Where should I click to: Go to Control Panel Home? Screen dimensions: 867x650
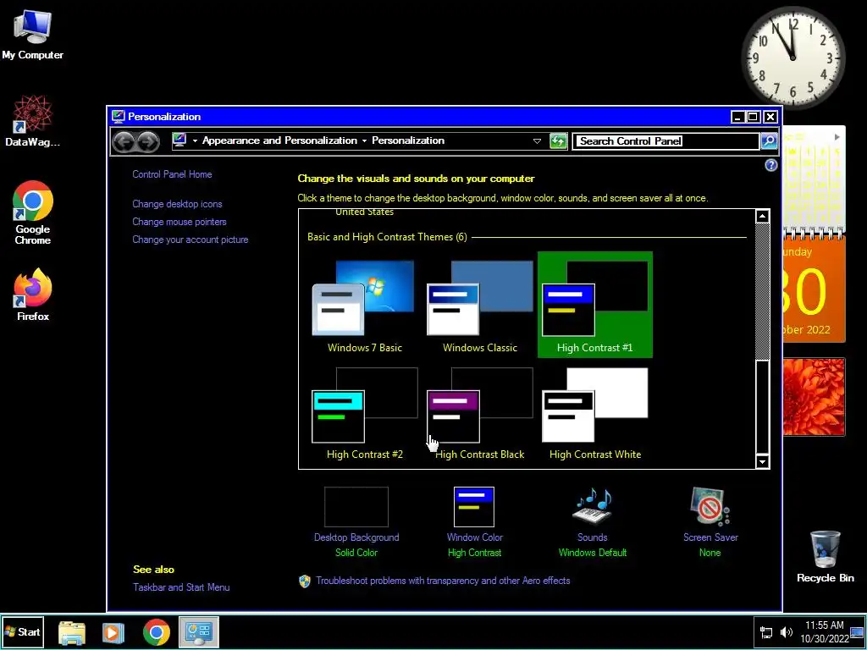172,174
